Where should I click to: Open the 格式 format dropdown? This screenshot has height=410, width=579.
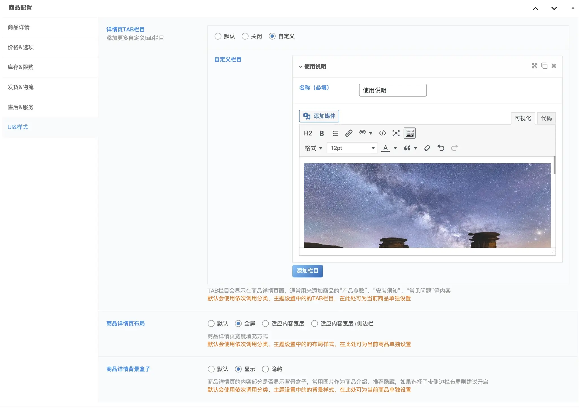(313, 148)
